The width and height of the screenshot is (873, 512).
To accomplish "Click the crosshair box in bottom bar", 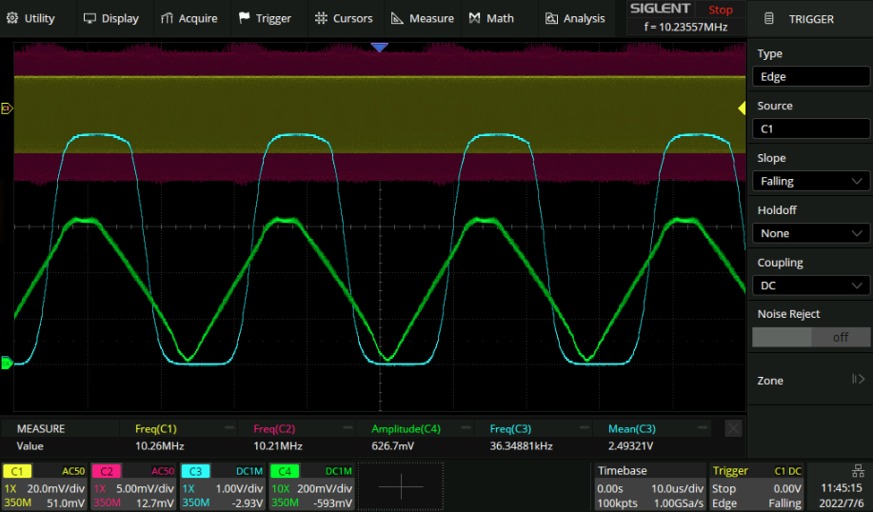I will tap(401, 486).
